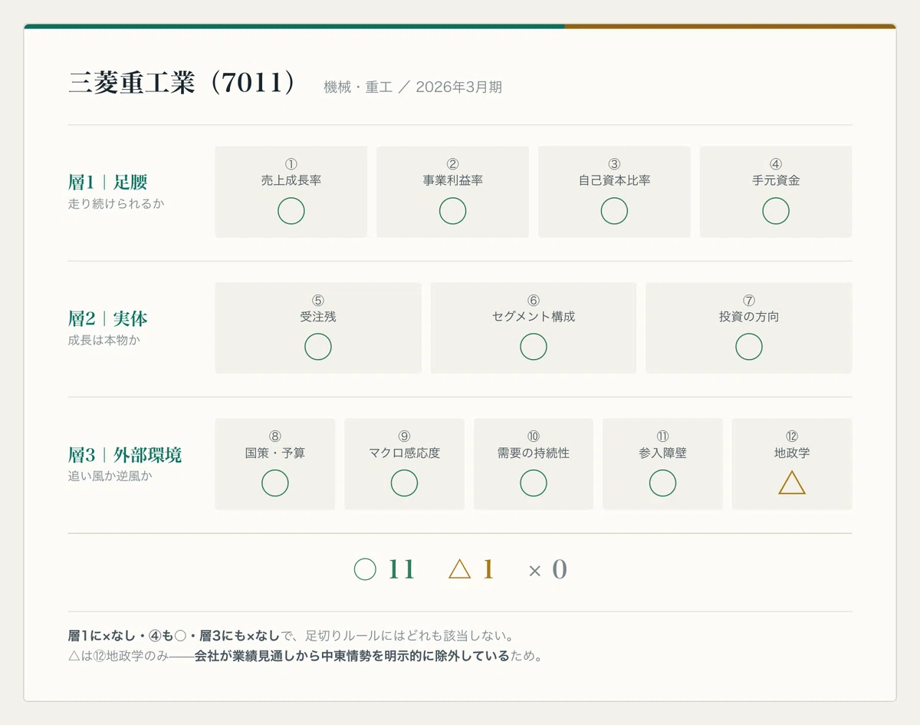Click the 追い風か逆風か caption

coord(110,476)
